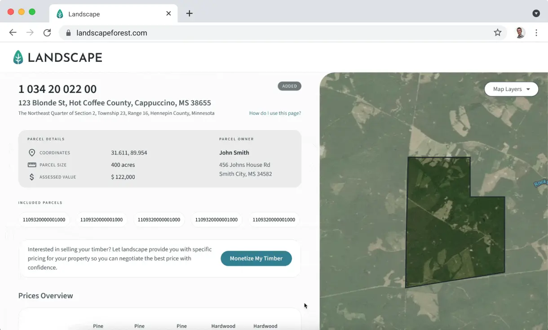The image size is (548, 330).
Task: Reload the page with the refresh icon
Action: click(47, 33)
